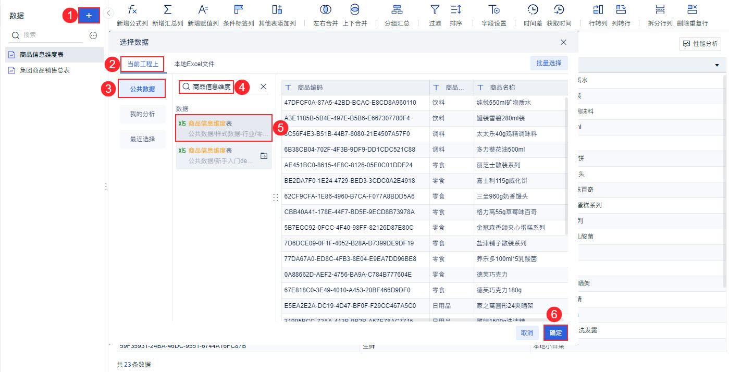Click the 商品编码 column header

[x=355, y=88]
